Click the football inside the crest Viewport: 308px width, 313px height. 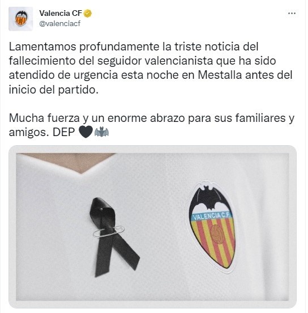pyautogui.click(x=217, y=234)
